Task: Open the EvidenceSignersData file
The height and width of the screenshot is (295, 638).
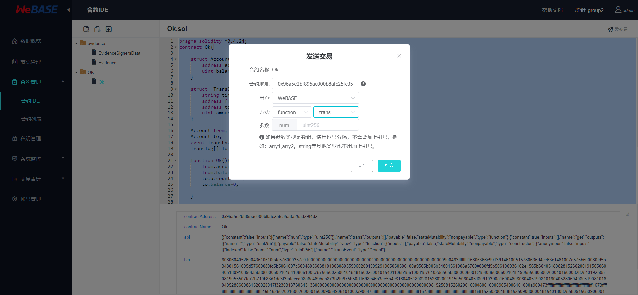Action: coord(119,53)
